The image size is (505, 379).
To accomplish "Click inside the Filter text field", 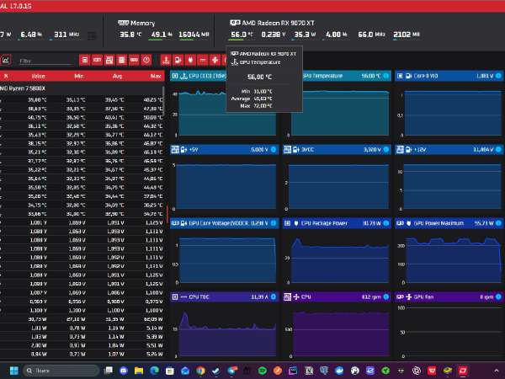I will pyautogui.click(x=45, y=61).
